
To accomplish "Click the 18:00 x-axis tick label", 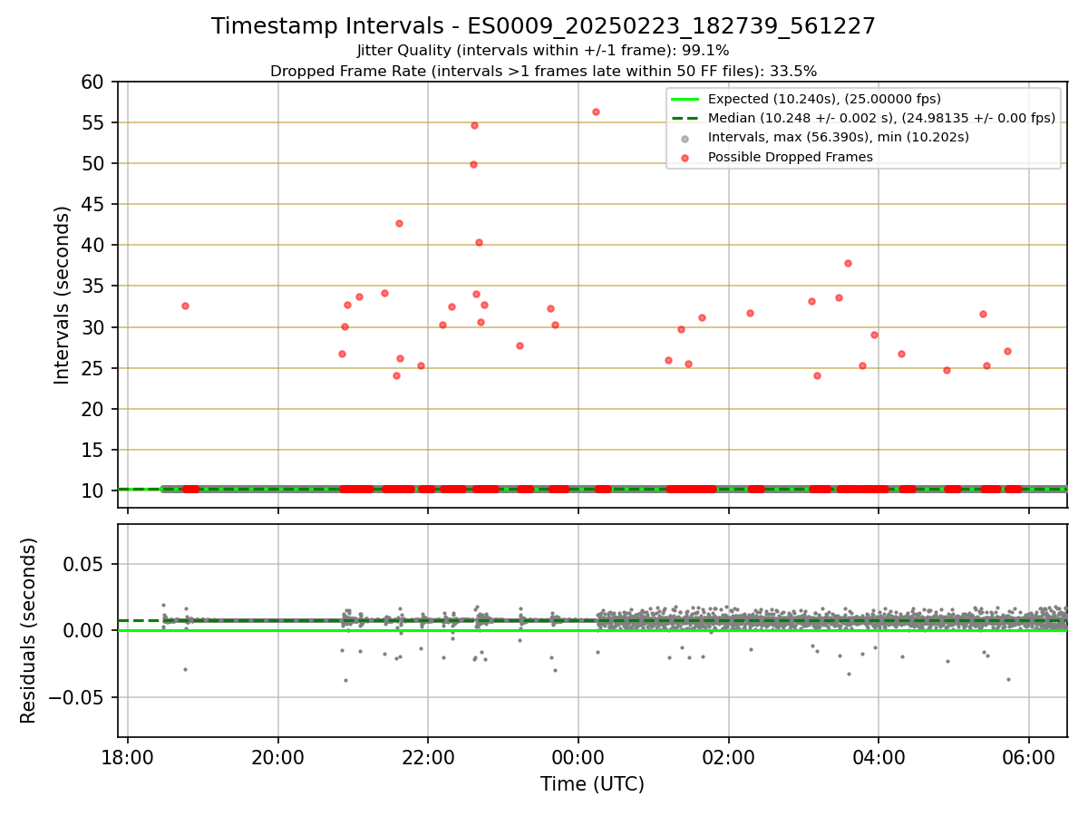I will tap(128, 758).
